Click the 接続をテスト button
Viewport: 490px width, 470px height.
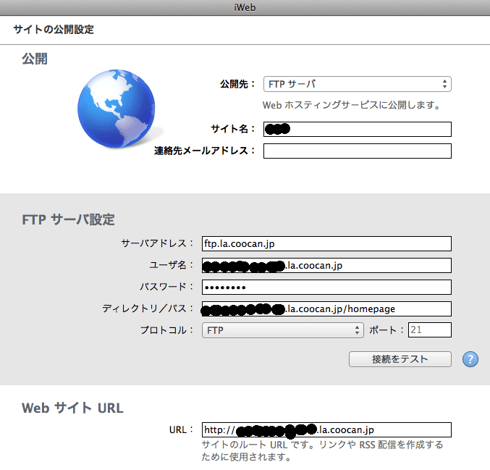pyautogui.click(x=400, y=359)
